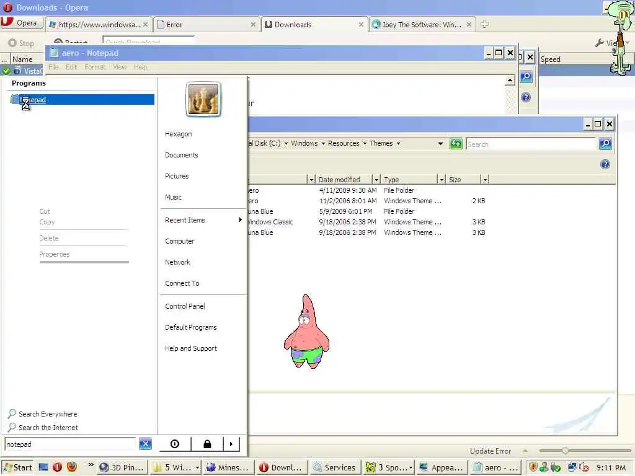
Task: Expand shutdown options arrow button
Action: [231, 444]
